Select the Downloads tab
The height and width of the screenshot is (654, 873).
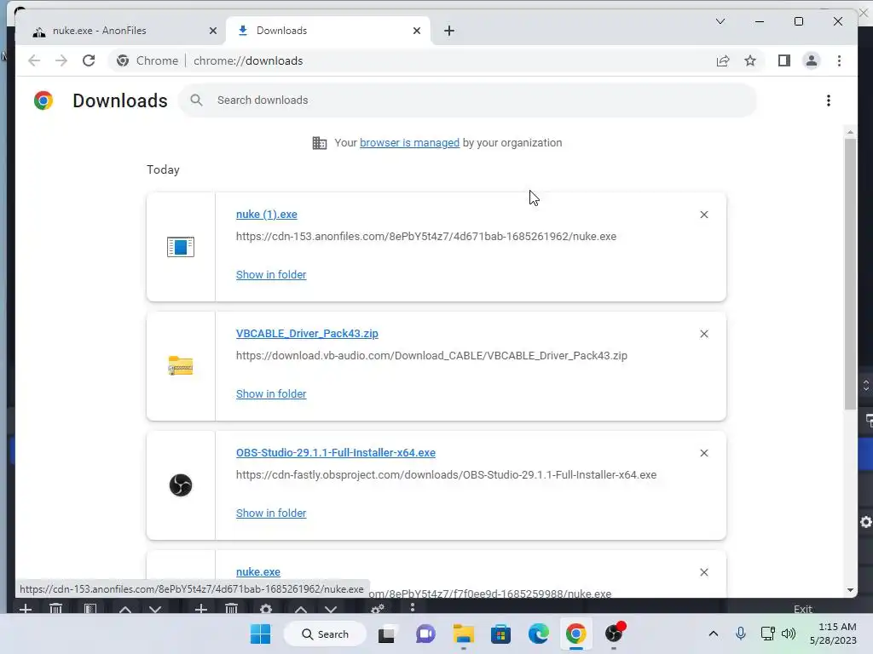[328, 31]
